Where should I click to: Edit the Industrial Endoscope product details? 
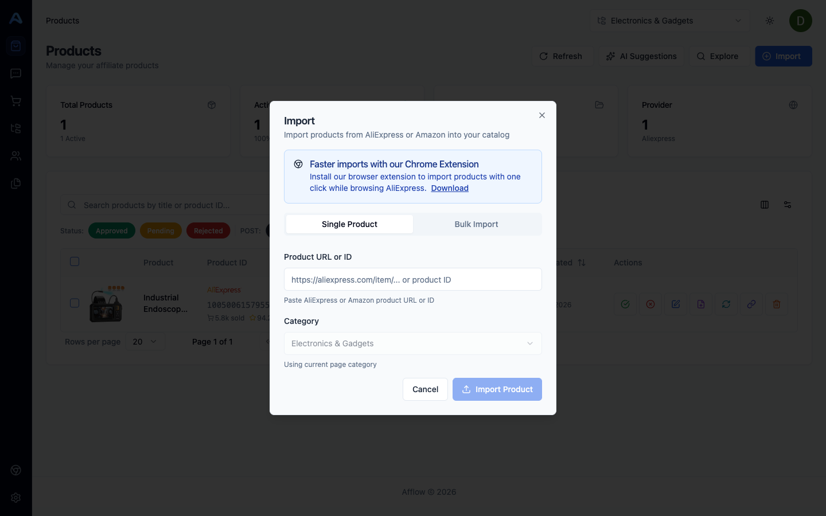click(x=676, y=304)
